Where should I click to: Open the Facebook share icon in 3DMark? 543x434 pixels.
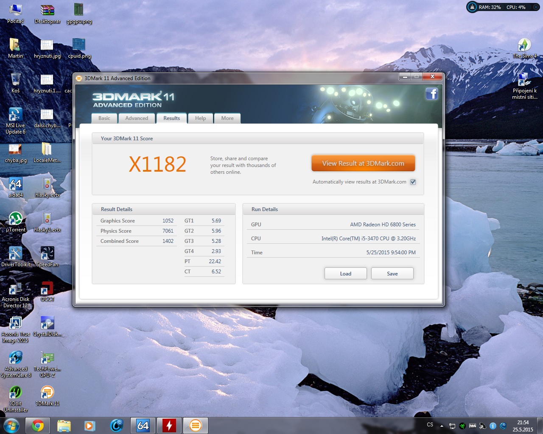click(x=431, y=93)
